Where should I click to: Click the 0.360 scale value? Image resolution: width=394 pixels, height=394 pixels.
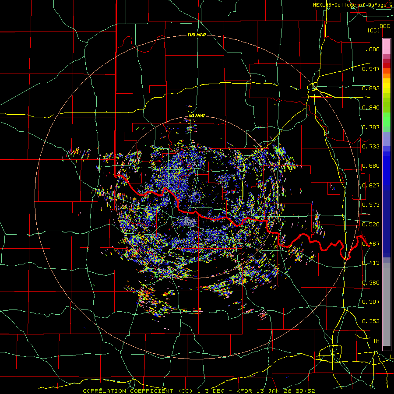coord(371,283)
